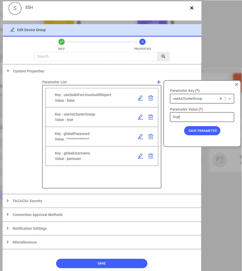
Task: Click the 'Value : true' list text
Action: pyautogui.click(x=64, y=120)
